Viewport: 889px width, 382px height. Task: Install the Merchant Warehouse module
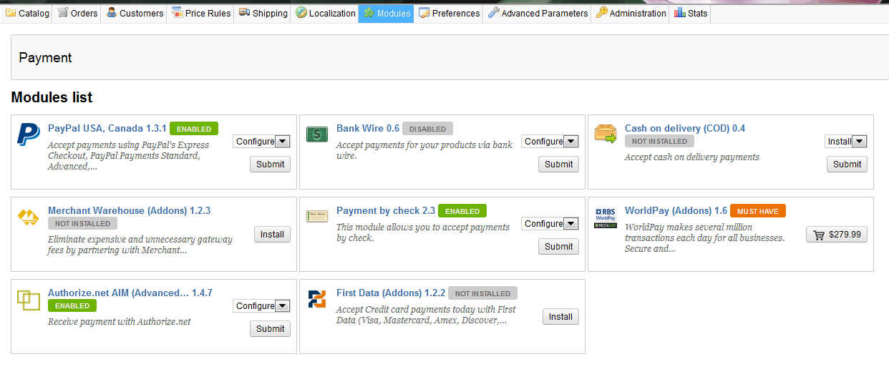pos(272,234)
